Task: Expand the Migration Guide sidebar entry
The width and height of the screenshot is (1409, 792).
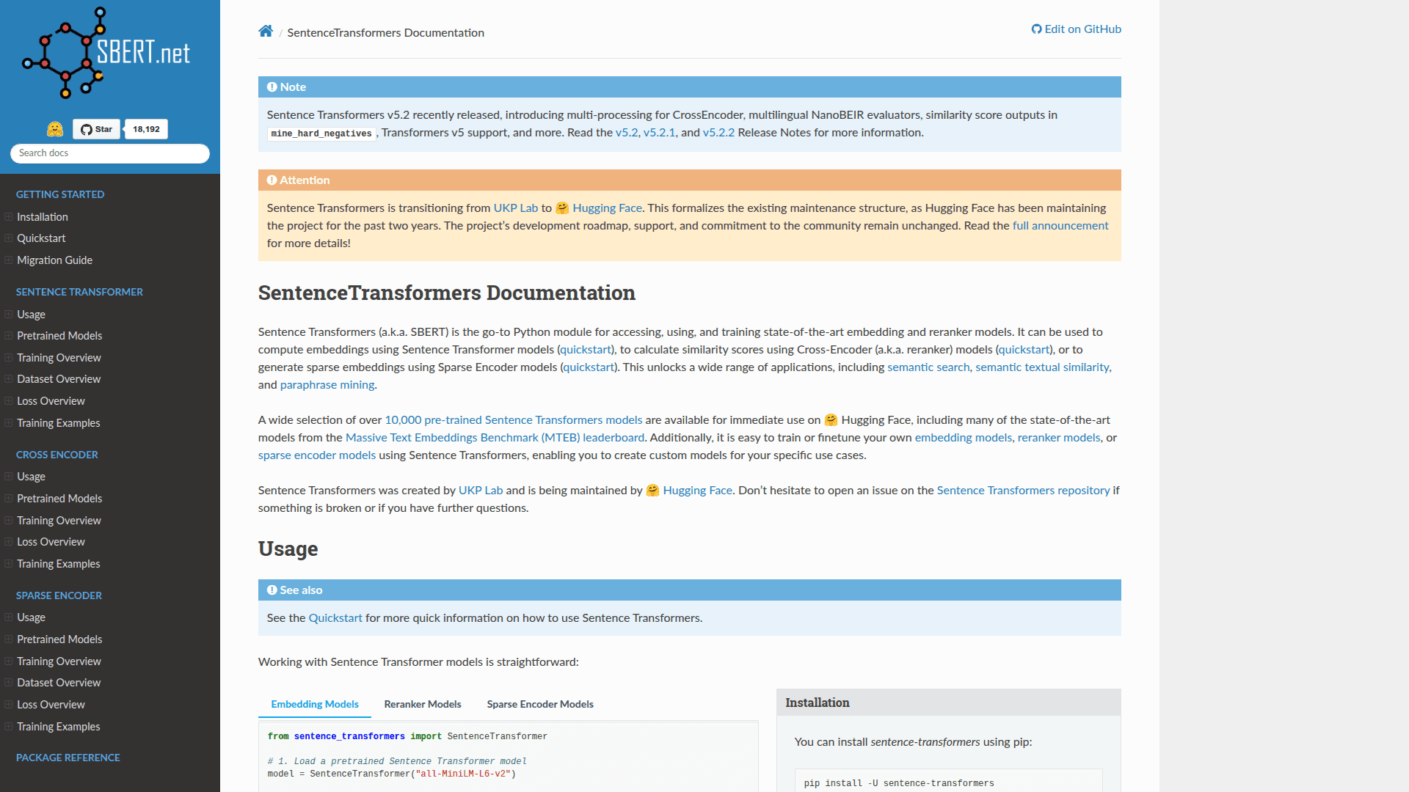Action: 8,260
